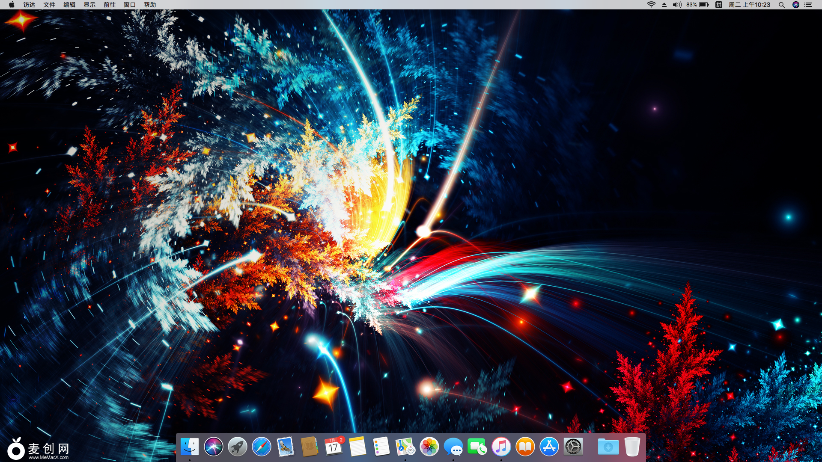This screenshot has height=462, width=822.
Task: Show Notification Center list icon
Action: click(x=808, y=5)
